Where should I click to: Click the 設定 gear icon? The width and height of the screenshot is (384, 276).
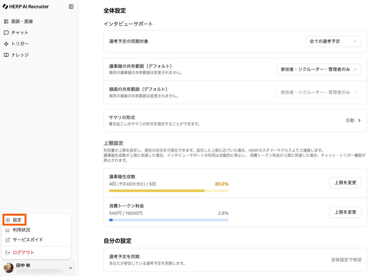click(x=8, y=220)
